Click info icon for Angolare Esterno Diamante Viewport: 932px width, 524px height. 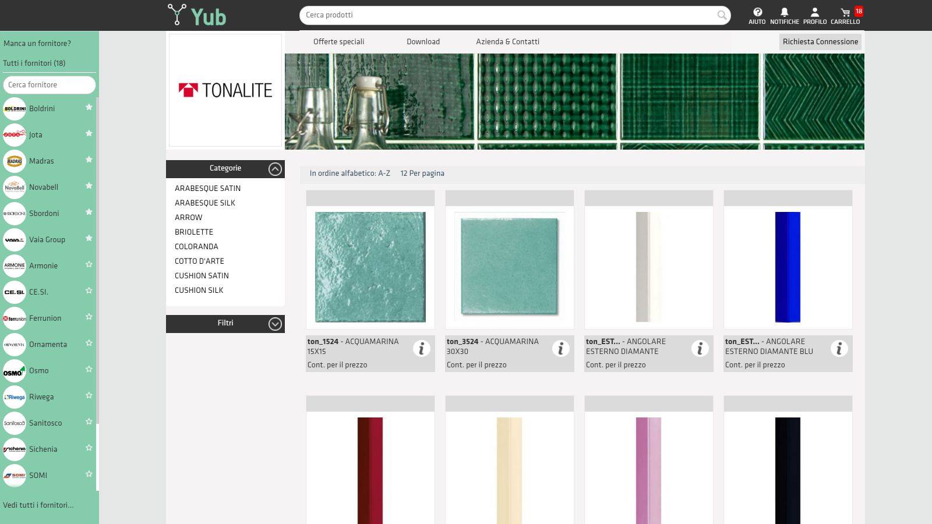point(700,348)
